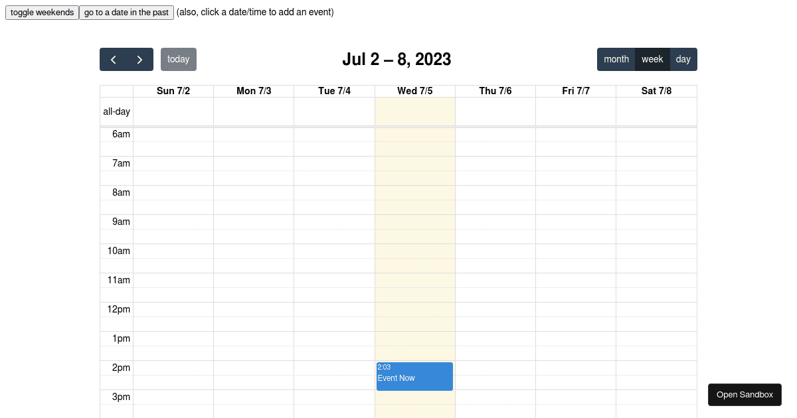The image size is (797, 418).
Task: Click the Jul 2 – 8, 2023 title
Action: pos(397,59)
